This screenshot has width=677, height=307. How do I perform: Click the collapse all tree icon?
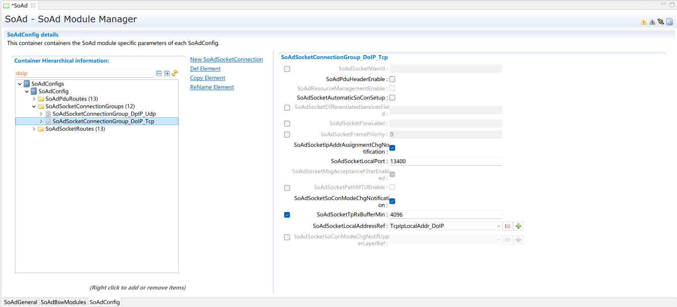click(159, 73)
